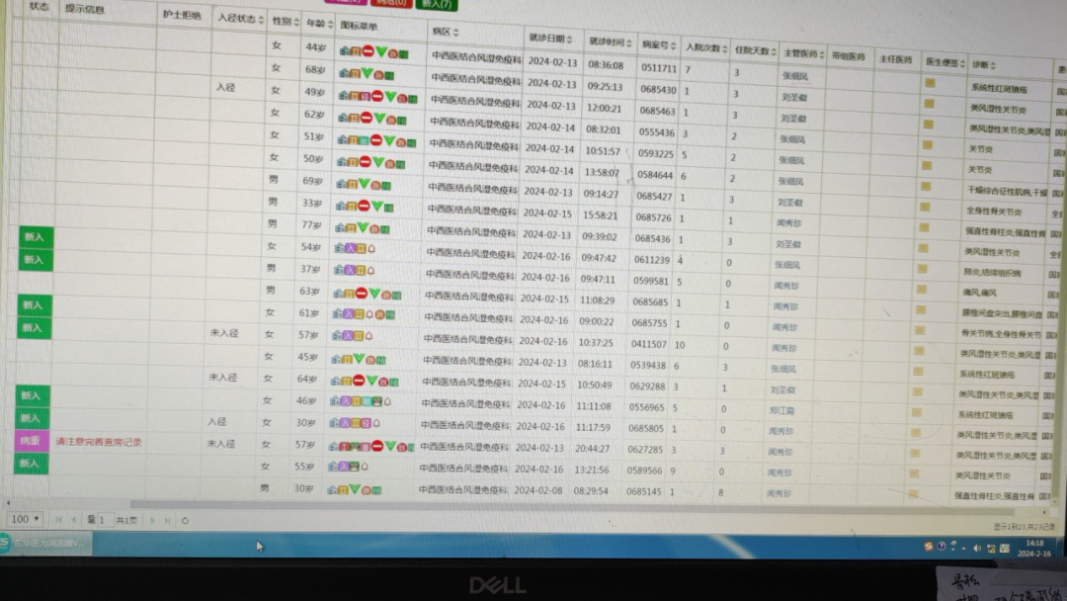
Task: Click the pink 径 icon in the 49岁 row
Action: (x=366, y=96)
